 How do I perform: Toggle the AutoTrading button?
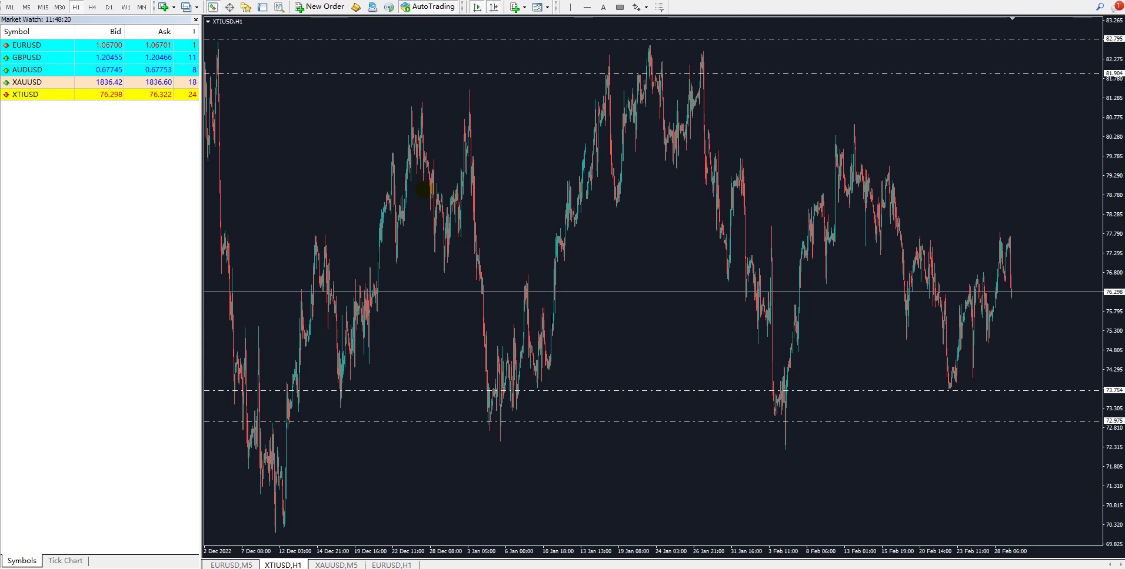pos(428,7)
